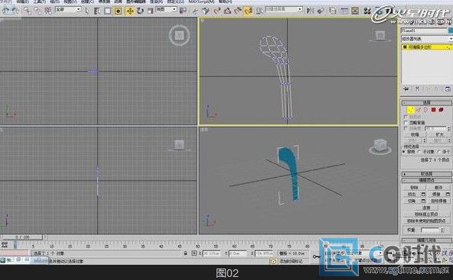
Task: Toggle the Window/Crossing selection icon
Action: (118, 11)
